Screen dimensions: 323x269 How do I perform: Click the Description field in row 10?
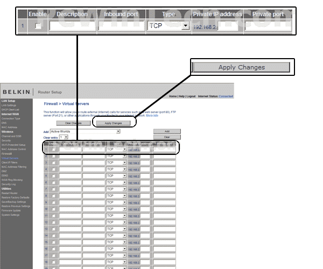coord(70,209)
